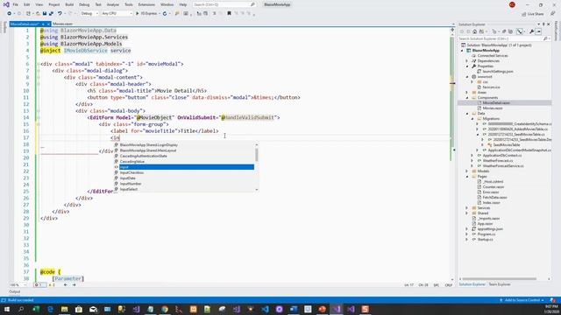Select Movies.razor in Solution Explorer
The width and height of the screenshot is (561, 315).
493,108
